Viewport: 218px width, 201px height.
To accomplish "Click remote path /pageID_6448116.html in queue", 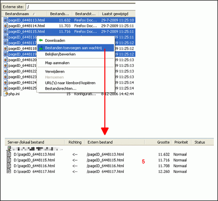I will (105, 166).
